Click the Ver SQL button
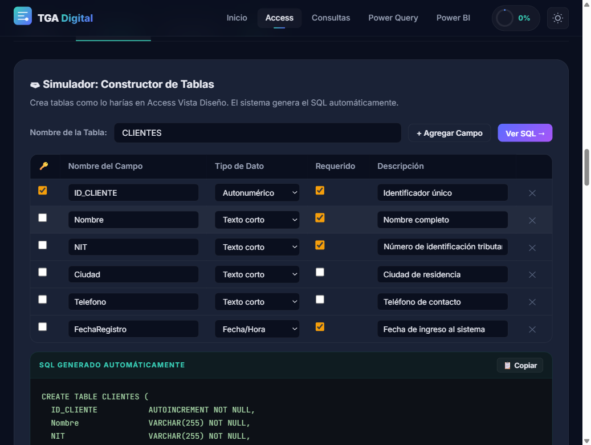 click(x=524, y=132)
